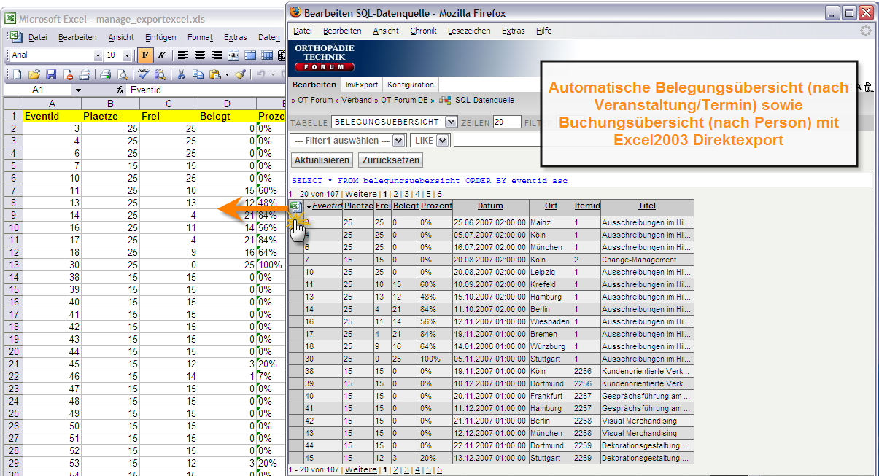Align cell text left in Excel

(182, 55)
